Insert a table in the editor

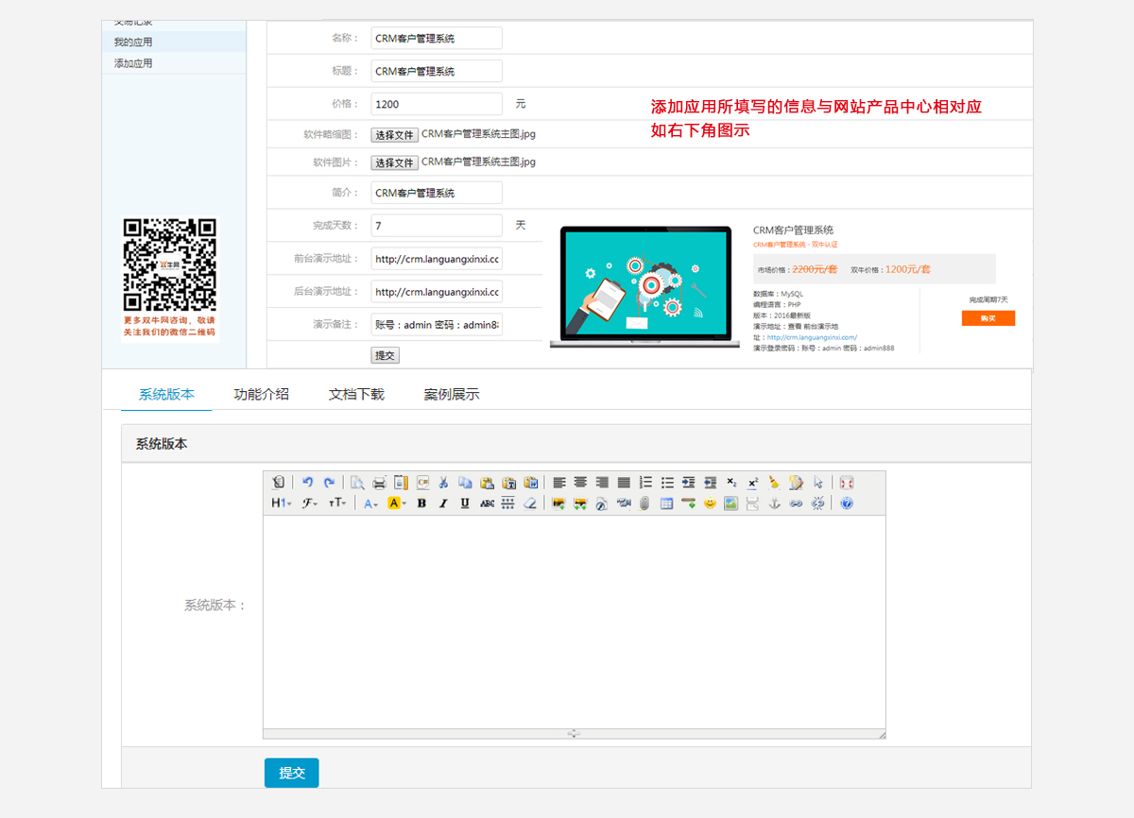(666, 503)
